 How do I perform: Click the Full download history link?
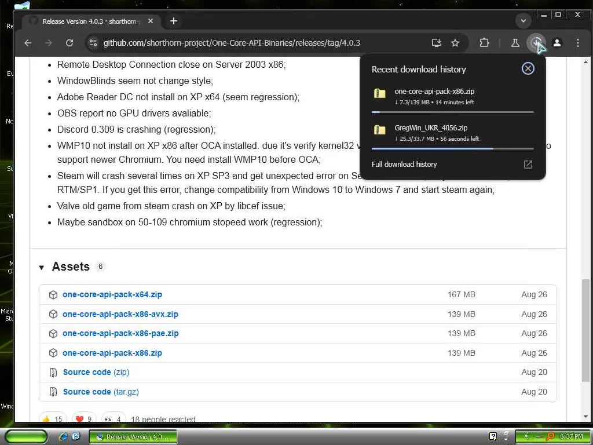tap(404, 164)
